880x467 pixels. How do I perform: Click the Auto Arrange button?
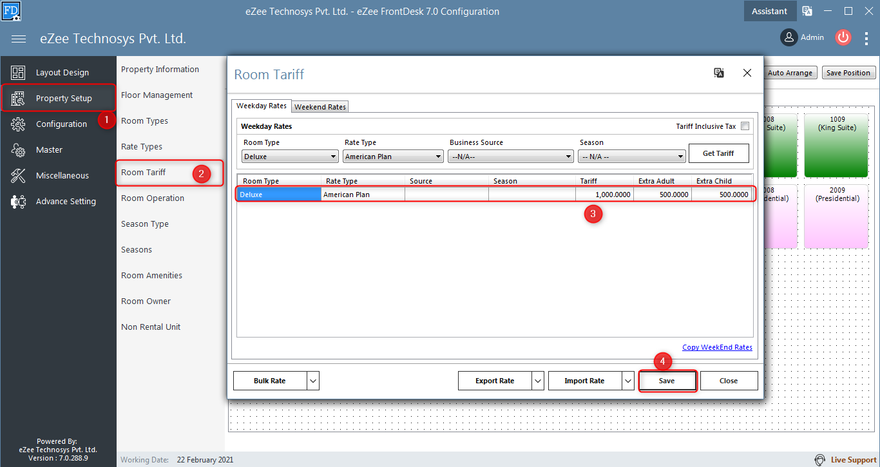pos(790,73)
